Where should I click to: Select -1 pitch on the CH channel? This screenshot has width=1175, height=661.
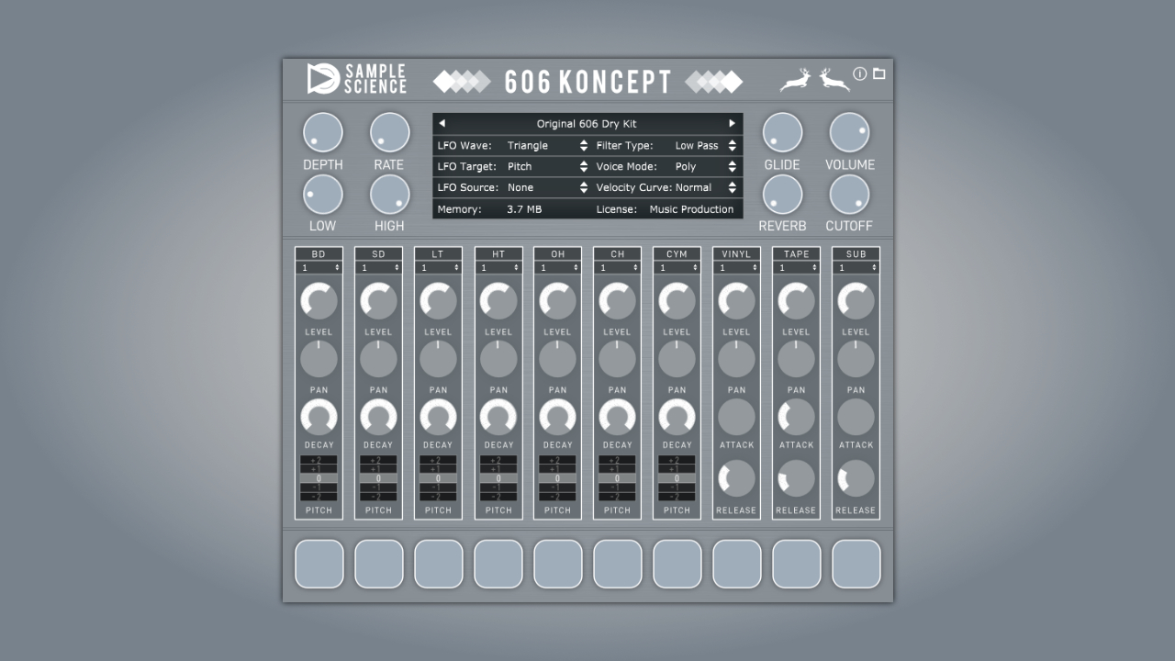point(617,486)
